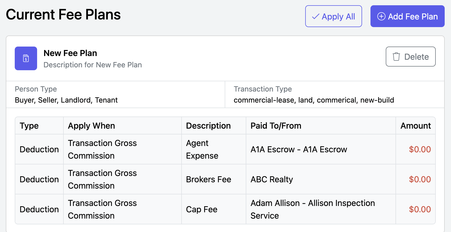
Task: Open the Agent Expense deduction row
Action: point(225,149)
